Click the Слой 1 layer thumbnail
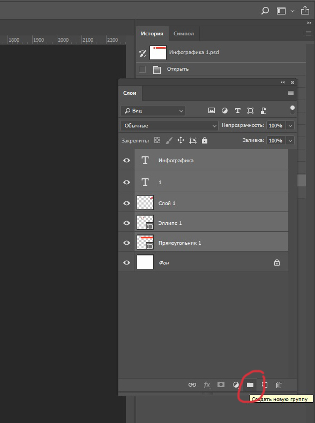Image resolution: width=315 pixels, height=423 pixels. click(x=145, y=202)
